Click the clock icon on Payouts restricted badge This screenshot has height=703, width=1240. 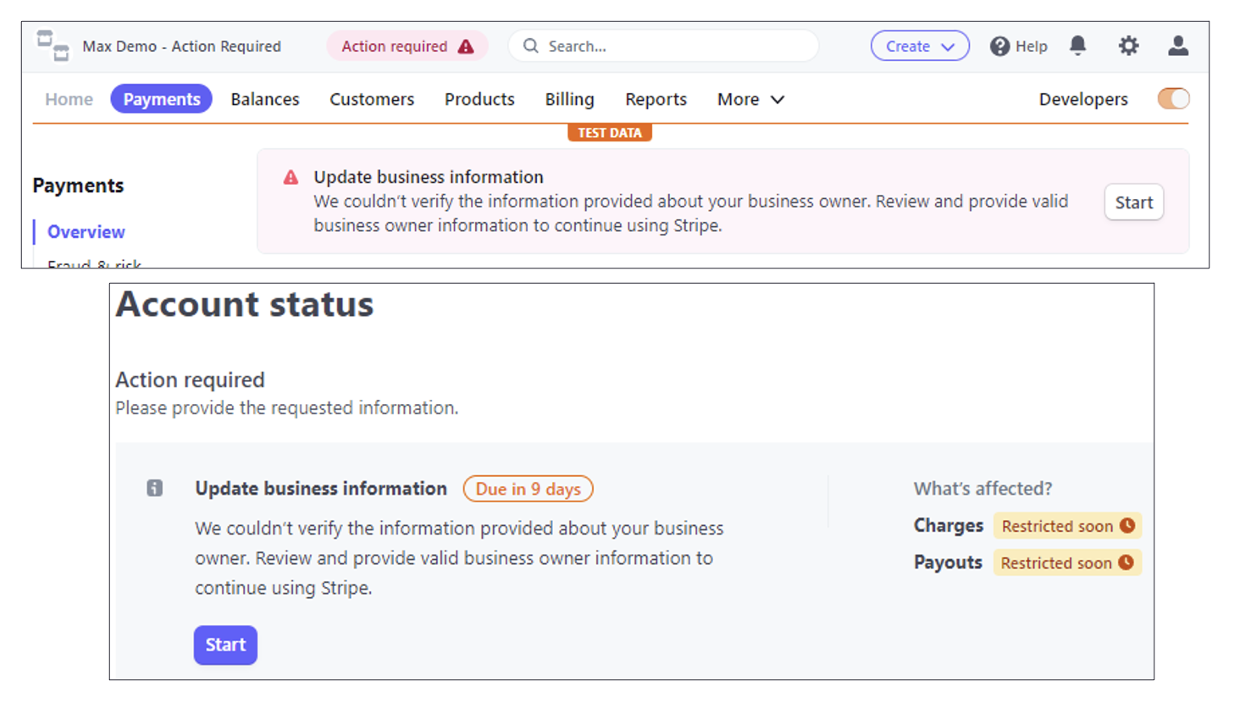pos(1127,562)
